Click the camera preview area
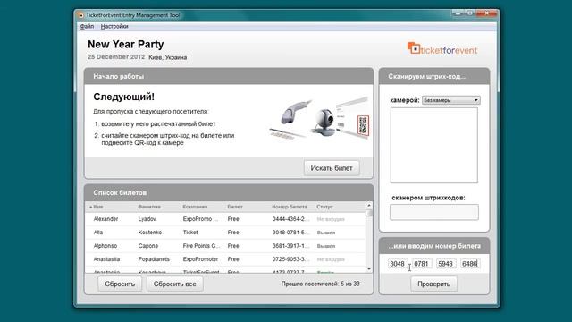This screenshot has width=572, height=322. click(x=433, y=145)
